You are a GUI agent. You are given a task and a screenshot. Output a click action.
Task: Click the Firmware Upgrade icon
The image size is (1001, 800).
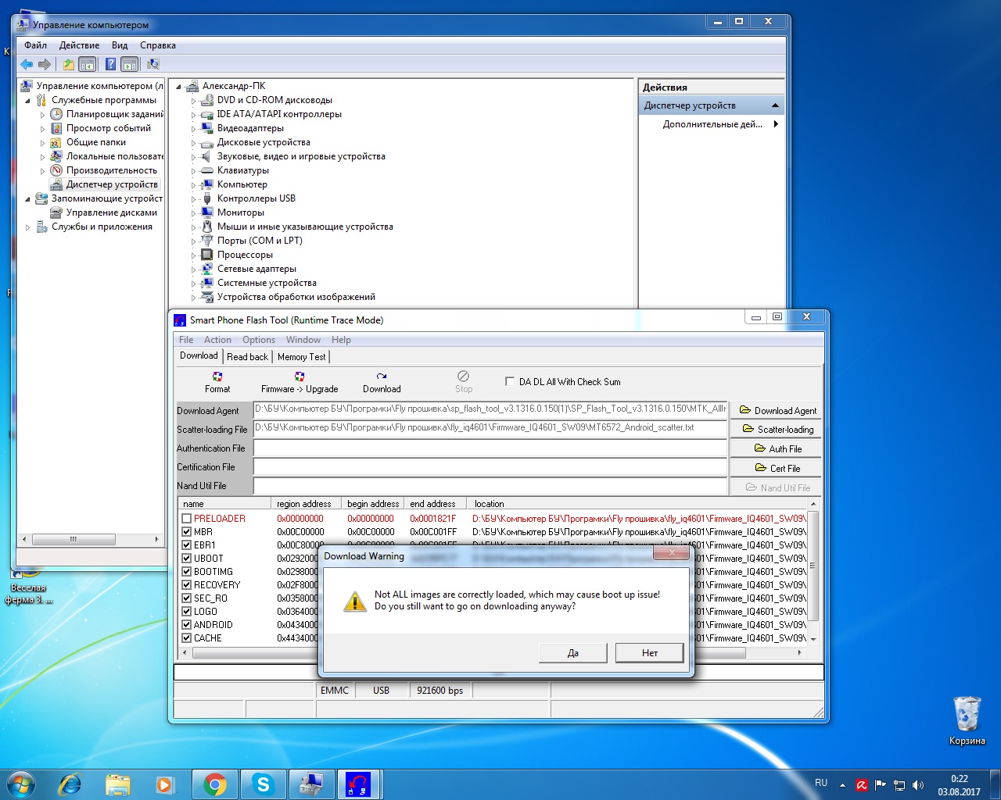[300, 377]
